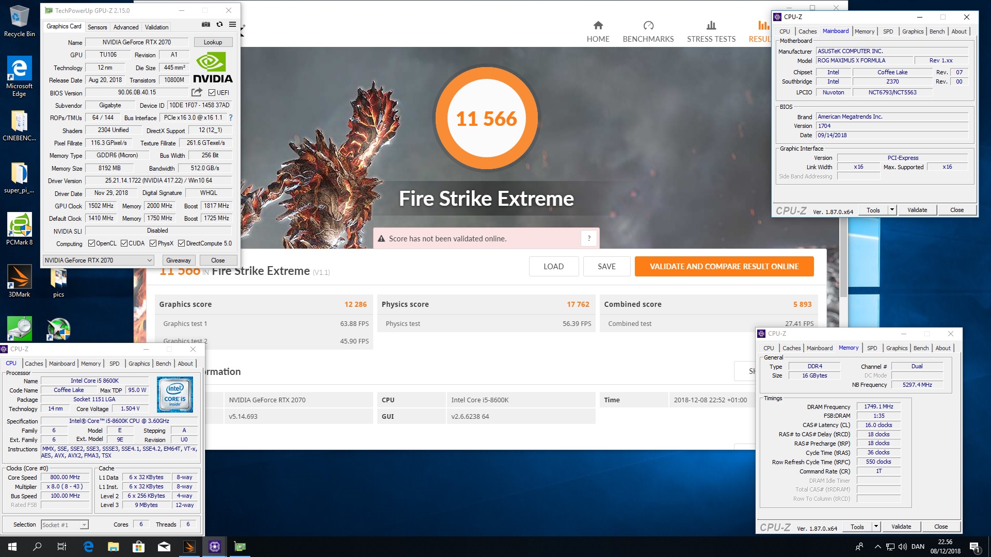Click the Lookup button in GPU-Z
991x557 pixels.
click(213, 42)
